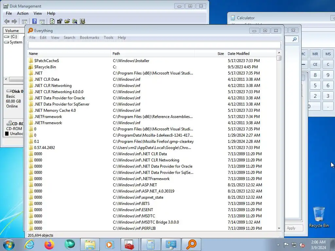The width and height of the screenshot is (335, 251).
Task: Click the settings list icon in Disk Management toolbar
Action: click(x=82, y=21)
